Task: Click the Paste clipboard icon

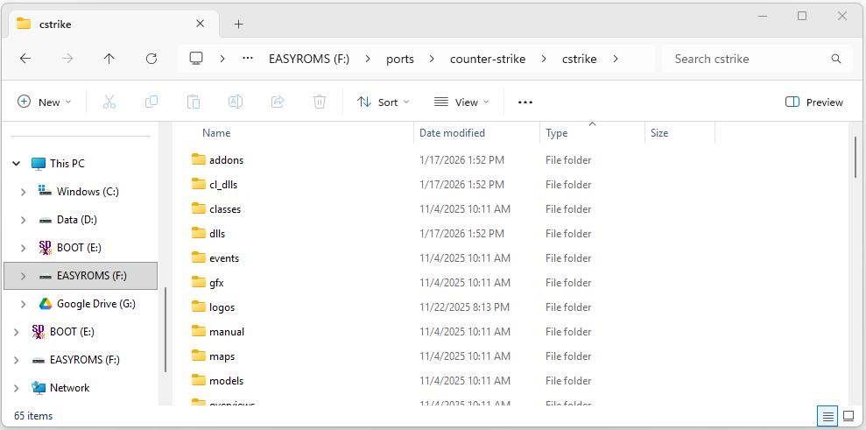Action: coord(194,102)
